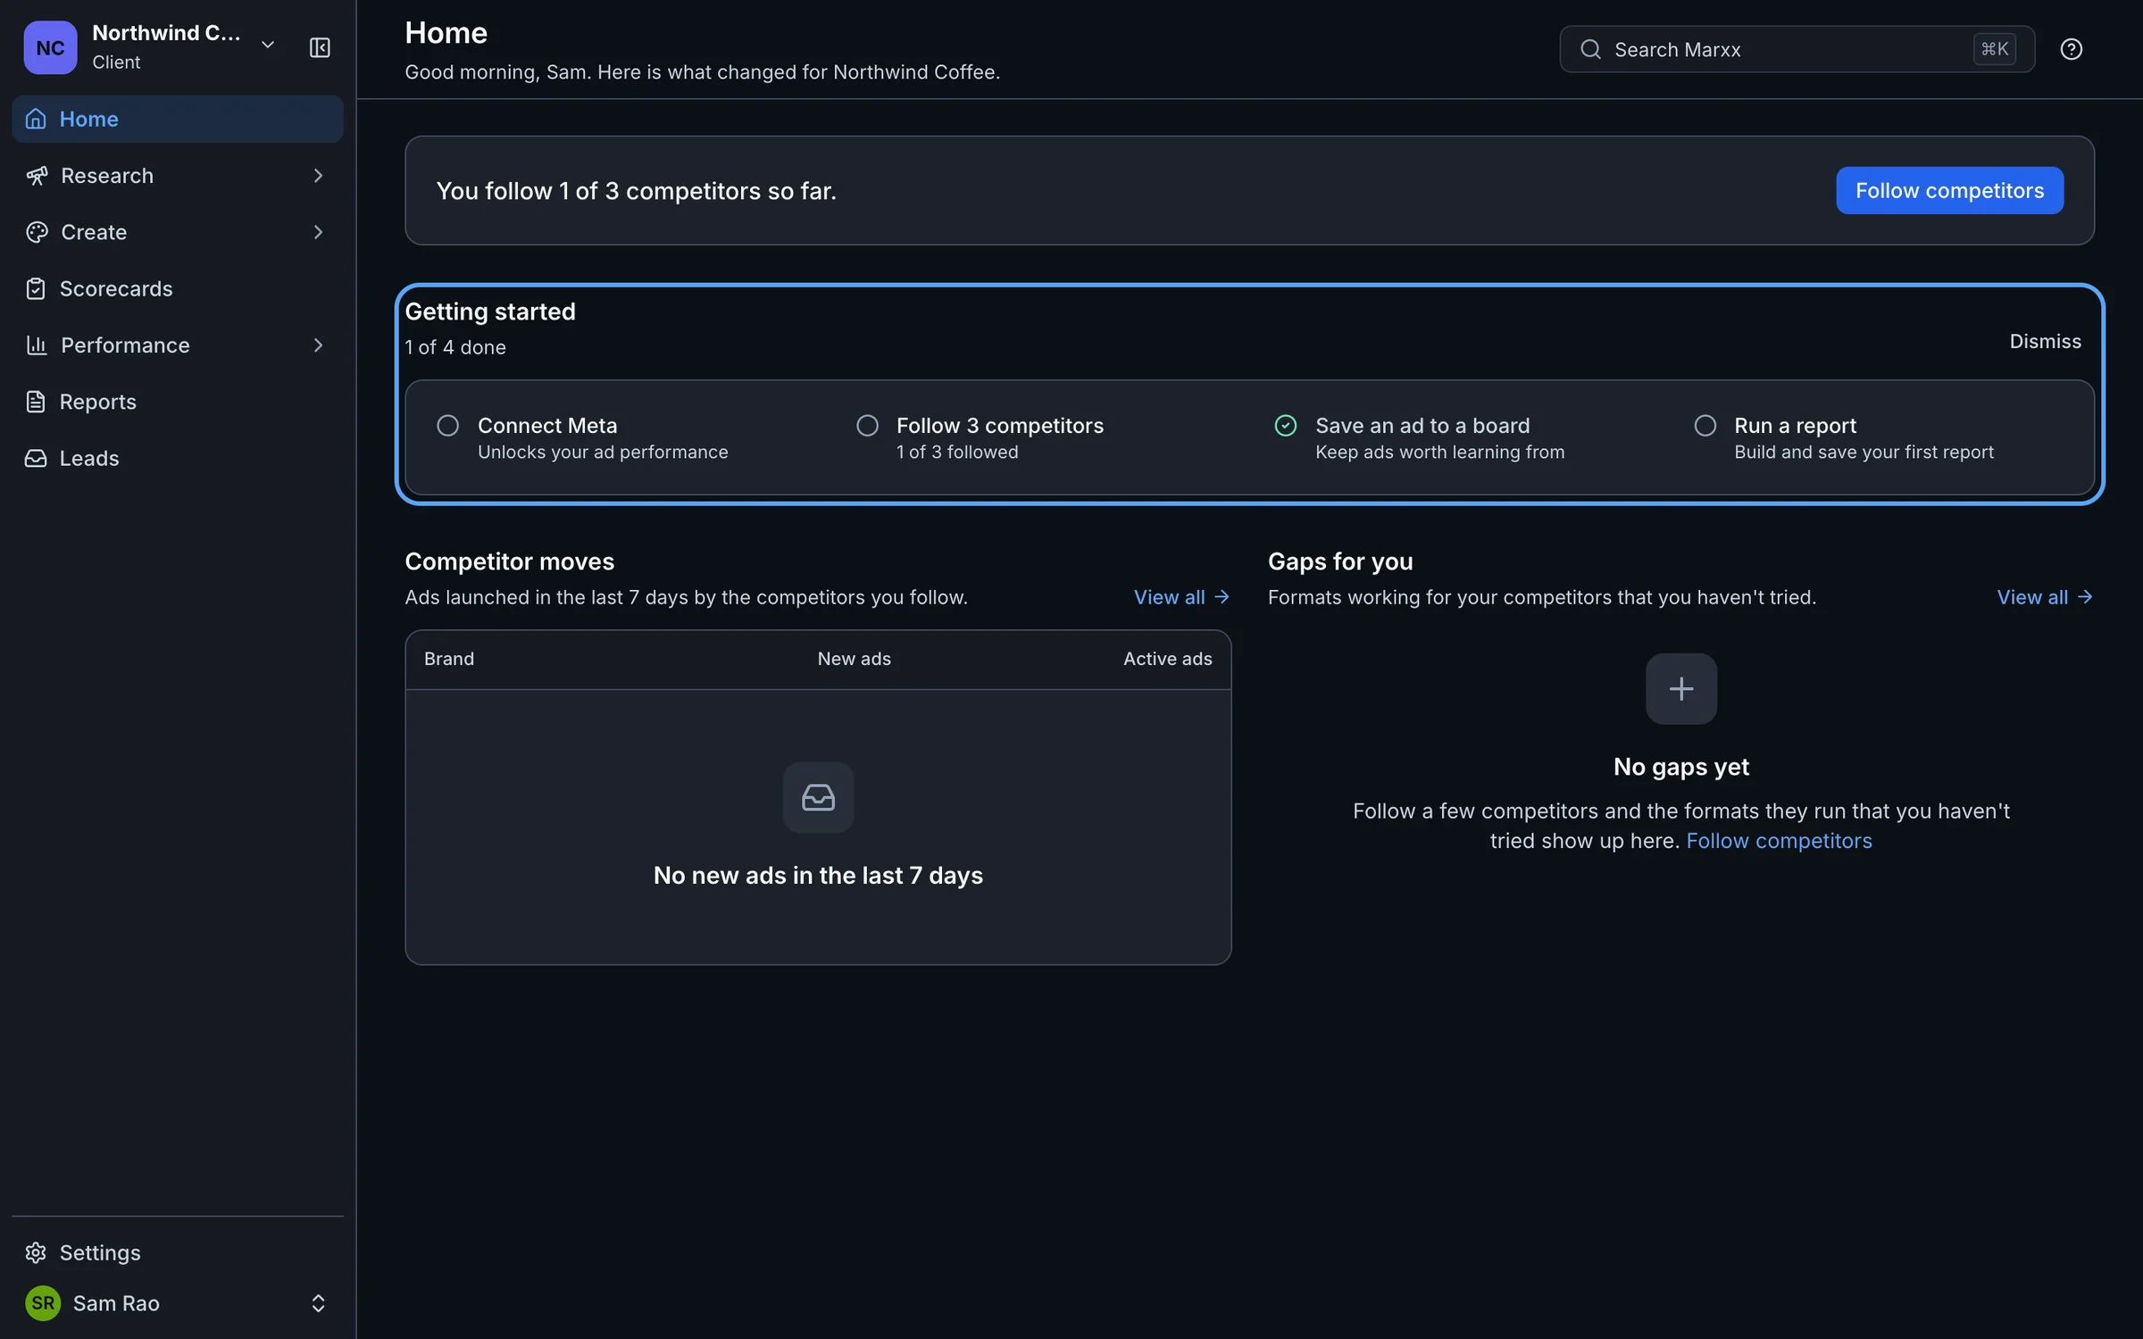2143x1339 pixels.
Task: Open the help question mark icon
Action: (x=2071, y=49)
